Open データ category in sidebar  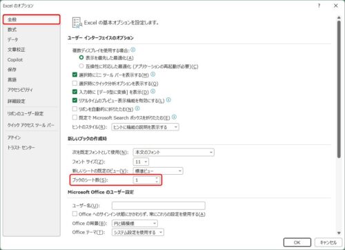[x=32, y=39]
